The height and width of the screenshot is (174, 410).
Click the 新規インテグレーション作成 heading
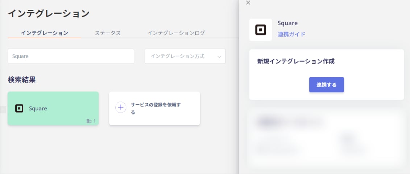click(x=296, y=61)
